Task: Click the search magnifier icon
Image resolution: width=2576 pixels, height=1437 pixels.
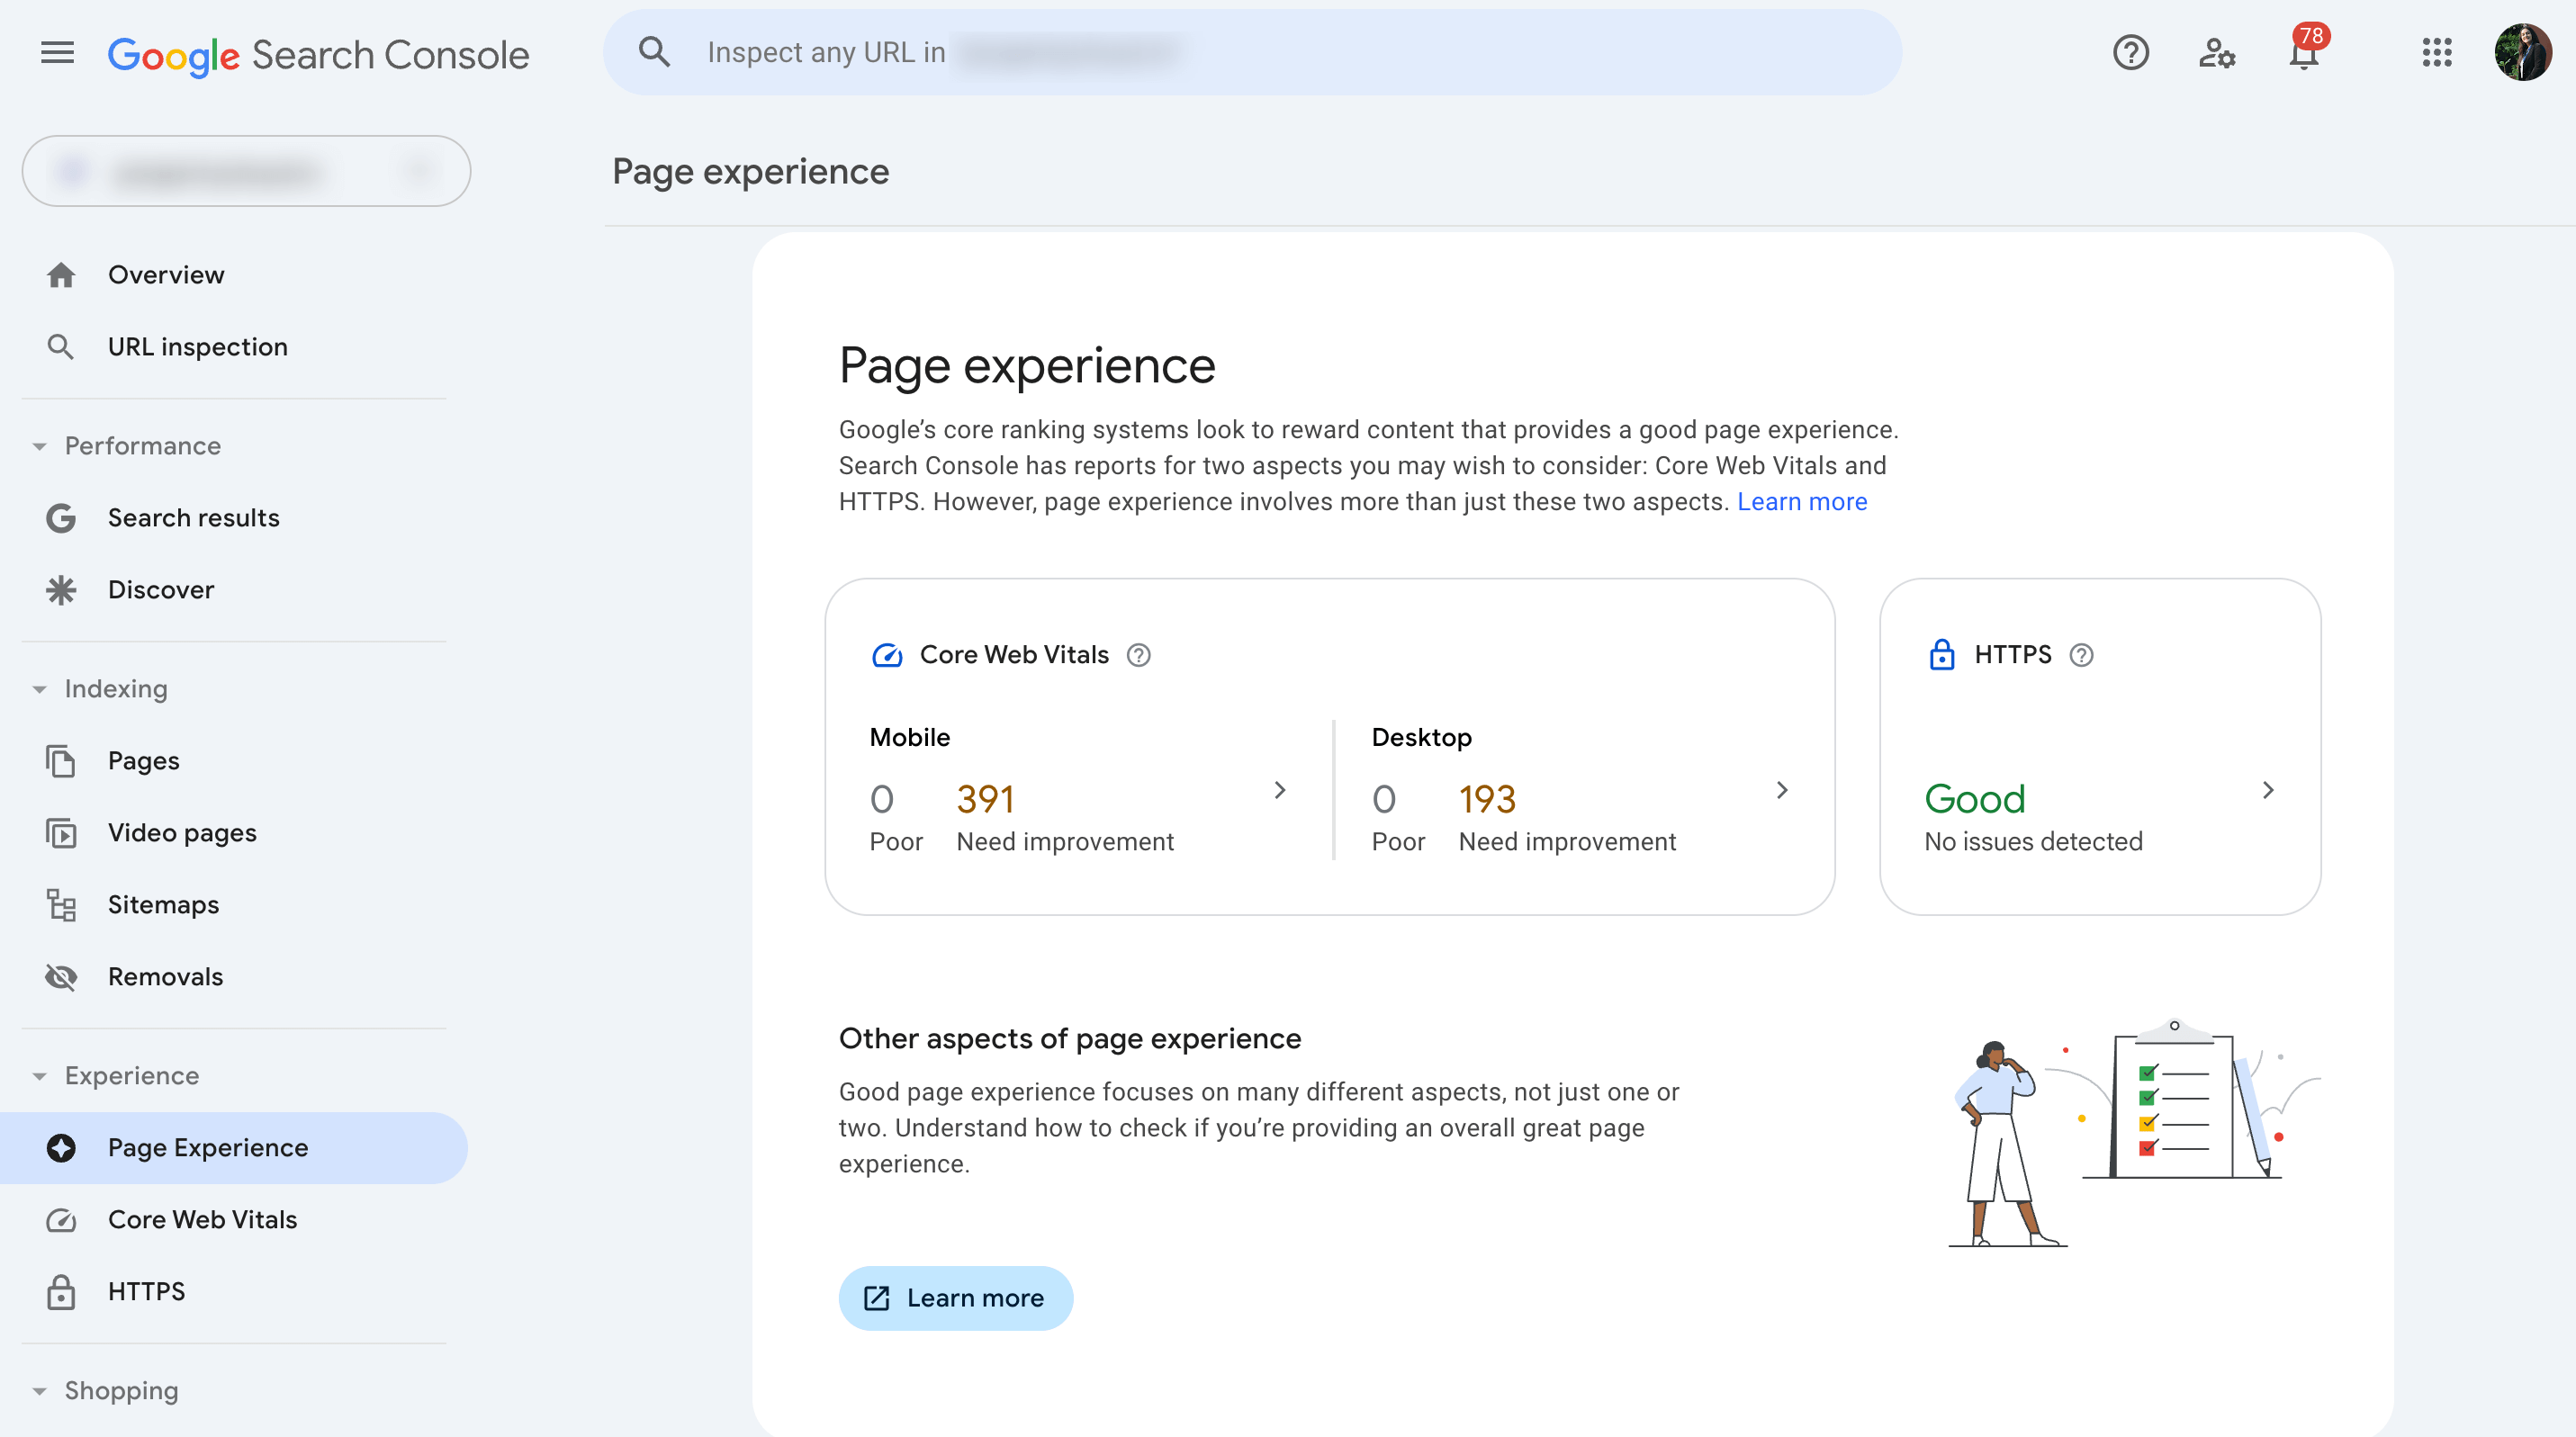Action: click(654, 52)
